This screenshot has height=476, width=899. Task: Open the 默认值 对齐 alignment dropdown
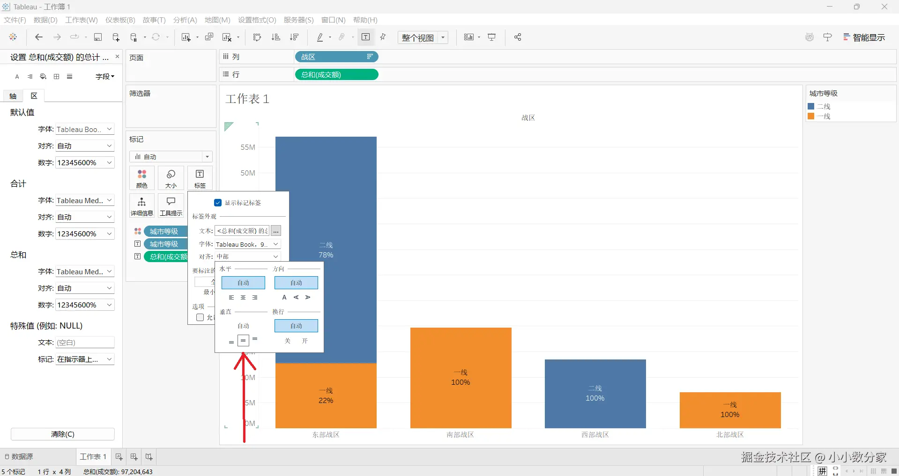point(85,146)
